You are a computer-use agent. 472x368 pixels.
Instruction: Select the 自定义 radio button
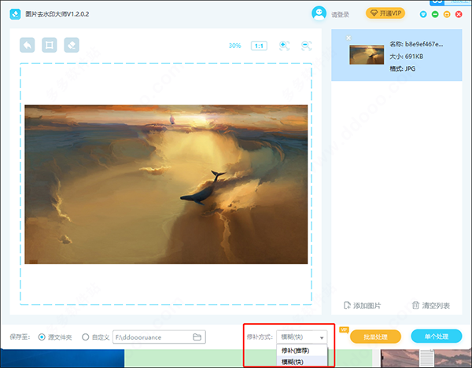point(84,337)
